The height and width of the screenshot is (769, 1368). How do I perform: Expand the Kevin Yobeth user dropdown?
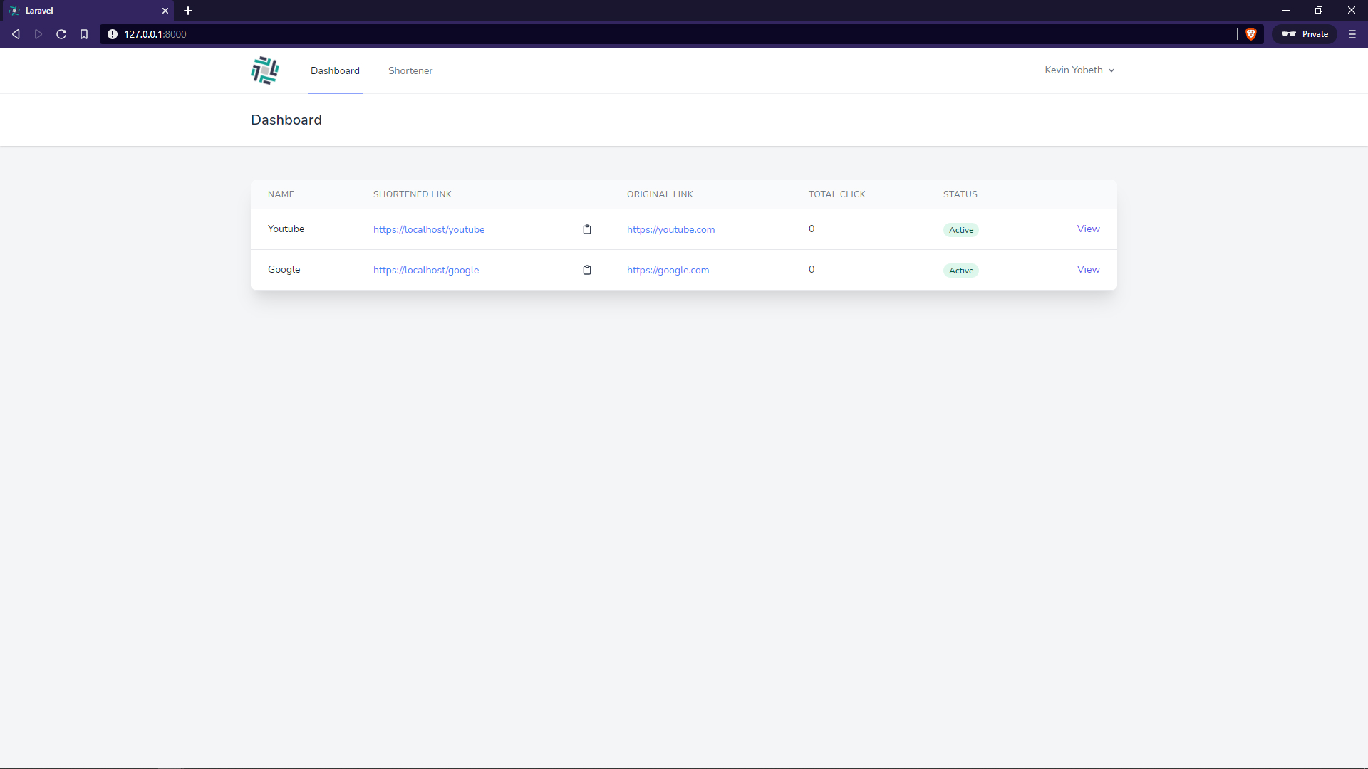(1079, 70)
